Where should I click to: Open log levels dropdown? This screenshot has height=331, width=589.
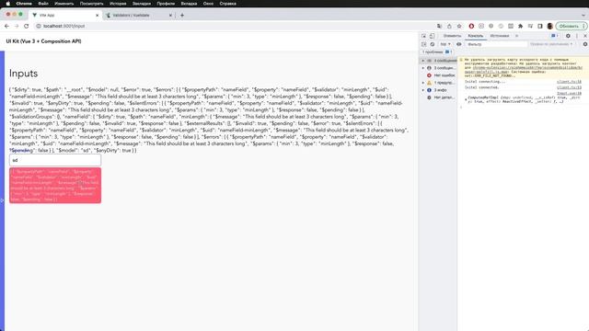coord(551,44)
